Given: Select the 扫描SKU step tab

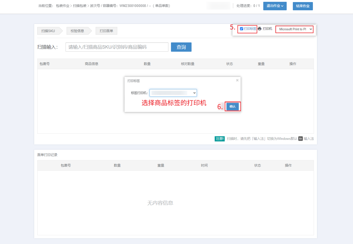Looking at the screenshot, I should click(48, 31).
